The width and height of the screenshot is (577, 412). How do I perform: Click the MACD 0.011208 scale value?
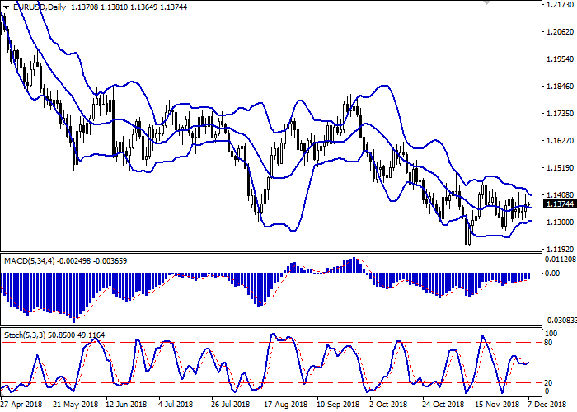pyautogui.click(x=561, y=260)
